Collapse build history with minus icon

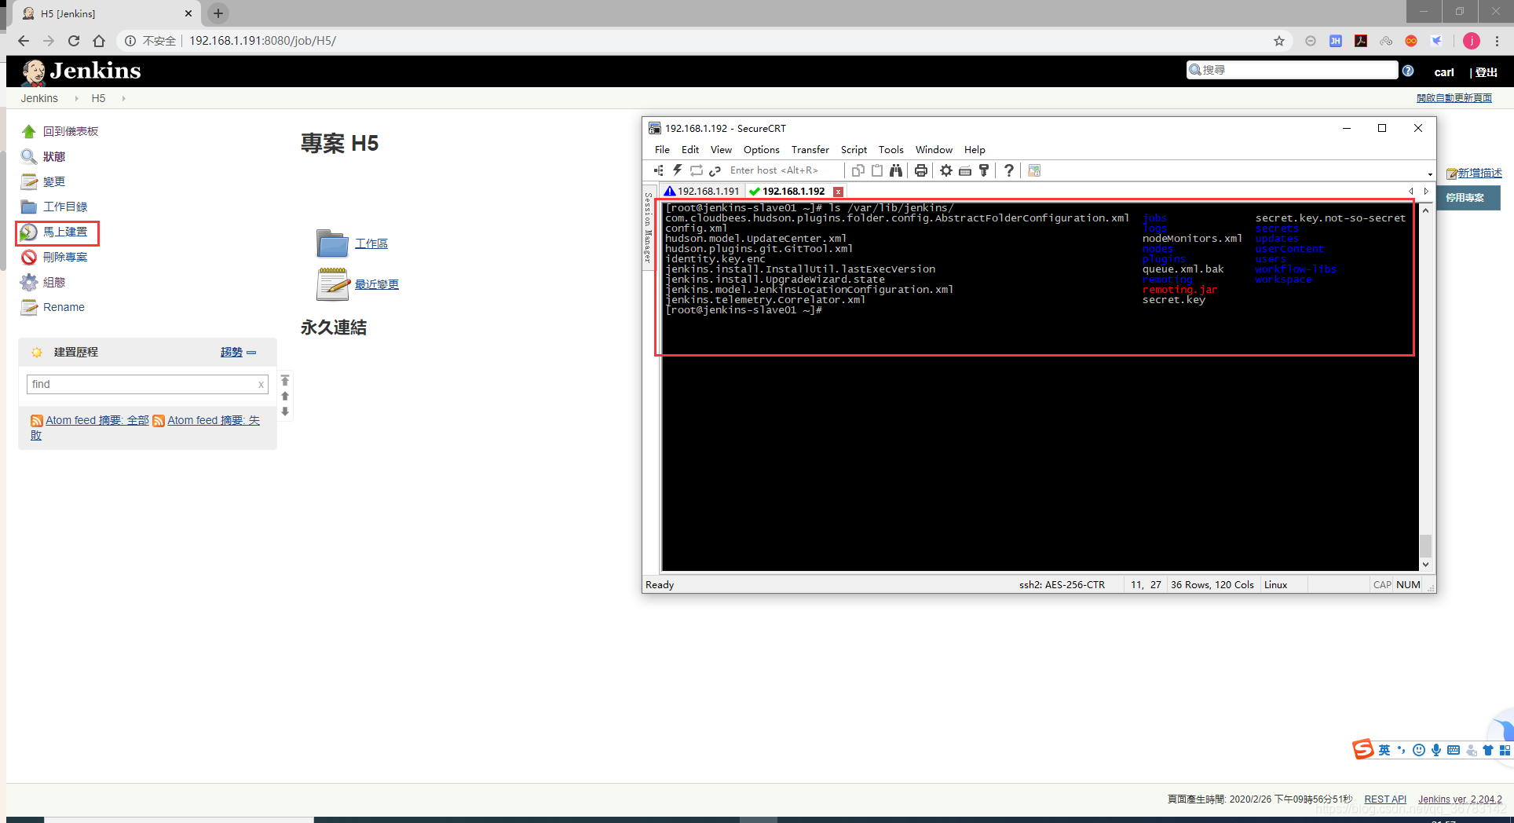251,353
